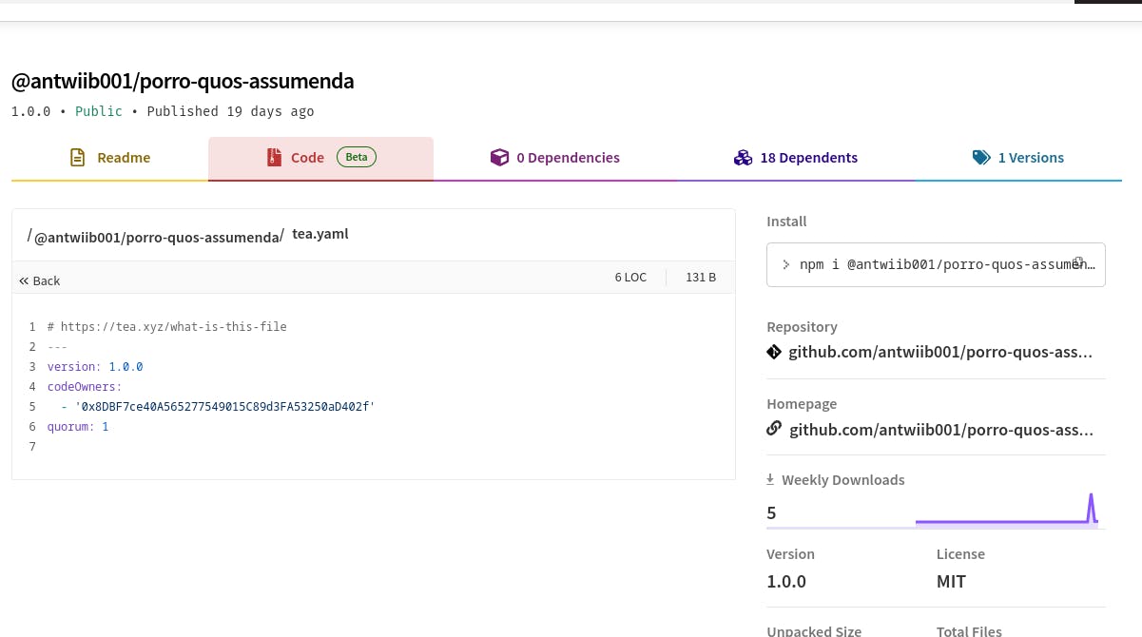Go back using the Back link

pos(40,280)
